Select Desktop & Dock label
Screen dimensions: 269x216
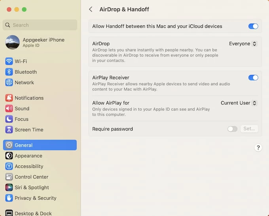click(33, 213)
